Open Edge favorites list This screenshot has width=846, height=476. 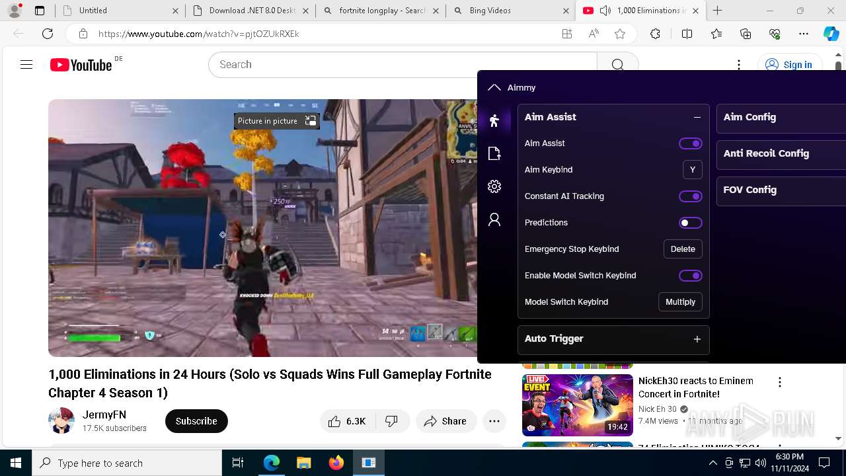click(716, 34)
